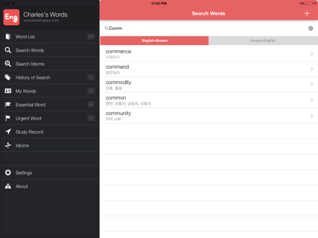This screenshot has width=318, height=238.
Task: Click the History of Search count badge
Action: (x=91, y=77)
